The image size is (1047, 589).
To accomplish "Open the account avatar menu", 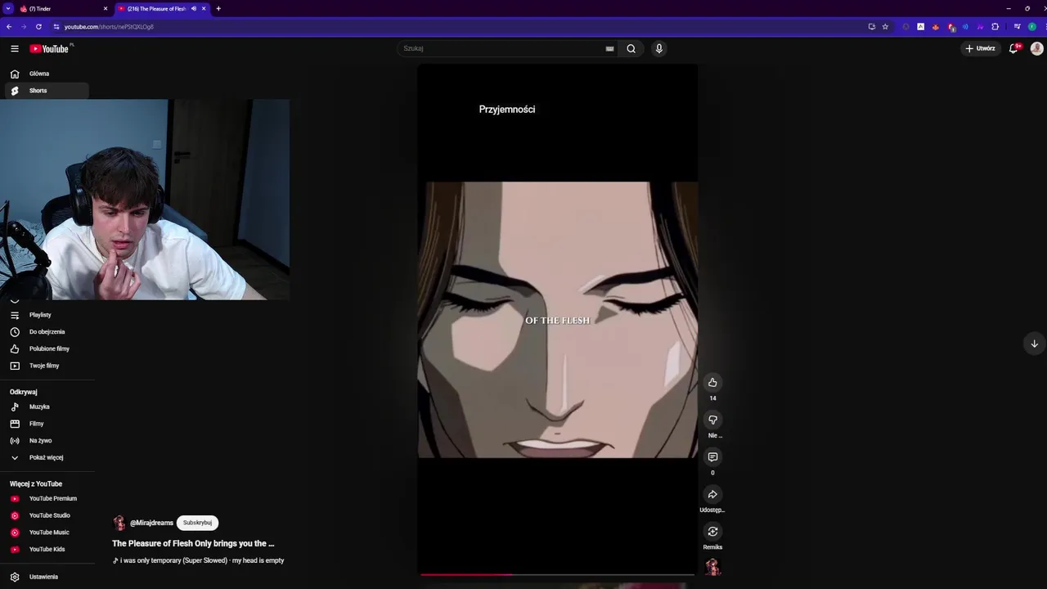I will click(1036, 48).
